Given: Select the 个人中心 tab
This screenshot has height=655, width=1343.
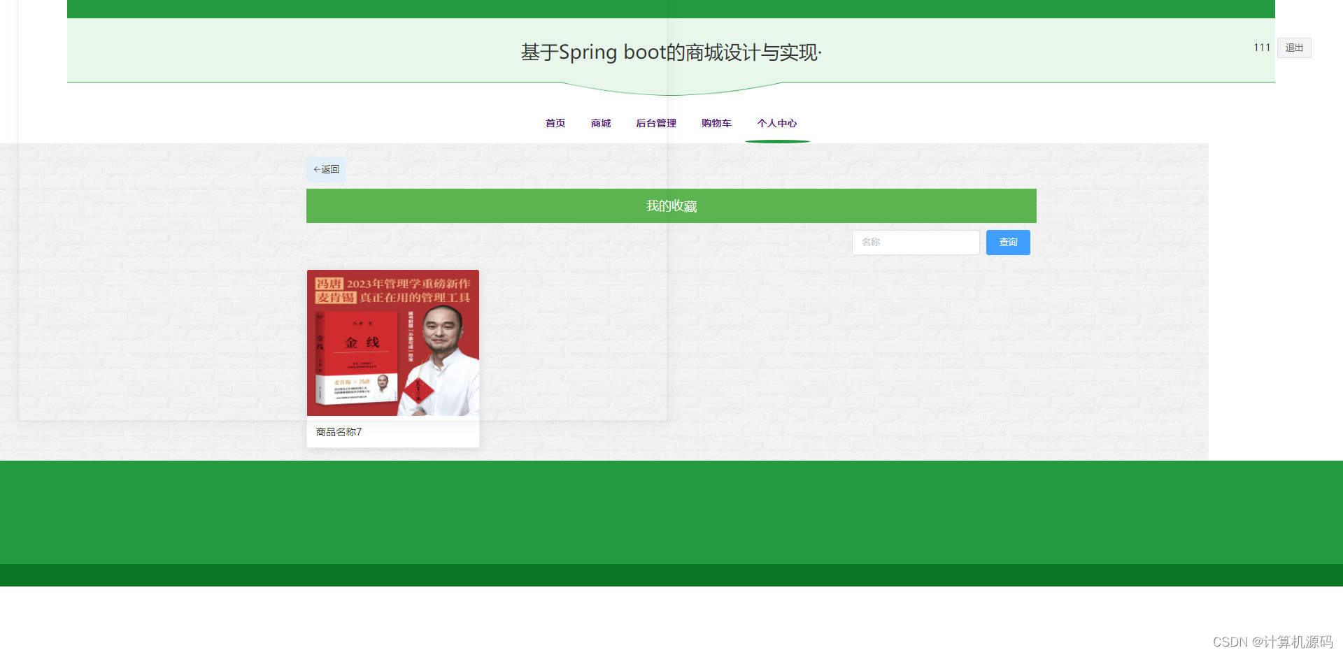Looking at the screenshot, I should [x=777, y=123].
